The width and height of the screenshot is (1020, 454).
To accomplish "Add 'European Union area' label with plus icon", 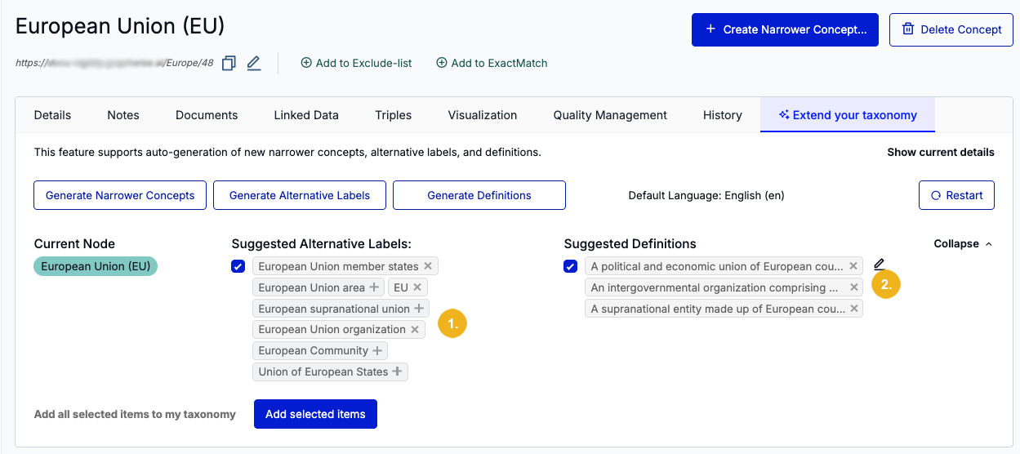I will [374, 287].
